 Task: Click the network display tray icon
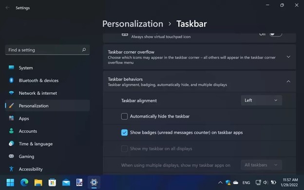[258, 182]
